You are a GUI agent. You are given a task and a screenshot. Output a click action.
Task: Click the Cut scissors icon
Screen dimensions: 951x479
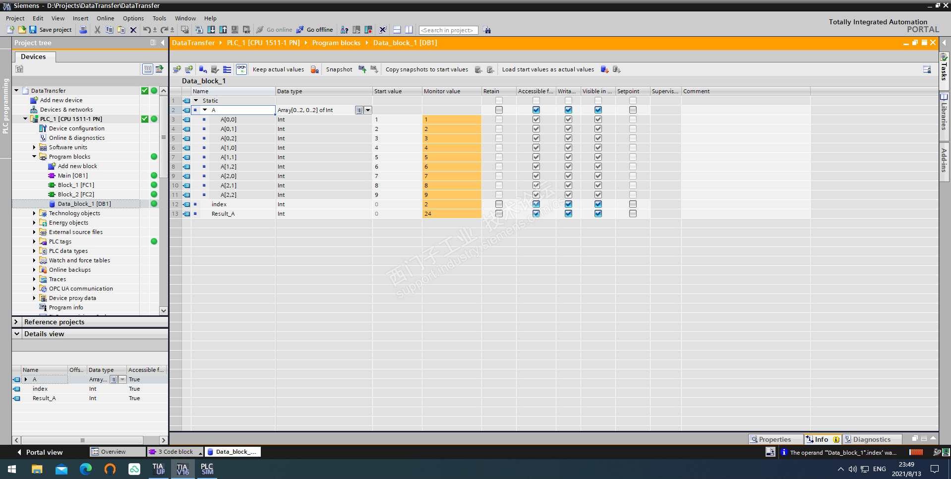coord(97,30)
